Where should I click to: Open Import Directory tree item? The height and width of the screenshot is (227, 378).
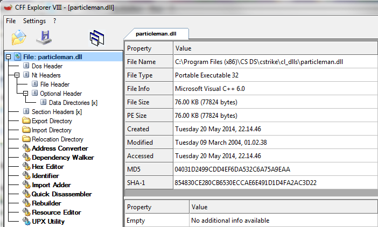click(52, 130)
